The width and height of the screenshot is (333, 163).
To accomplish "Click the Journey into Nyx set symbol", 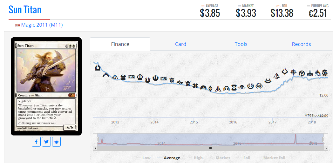I will (x=156, y=78).
